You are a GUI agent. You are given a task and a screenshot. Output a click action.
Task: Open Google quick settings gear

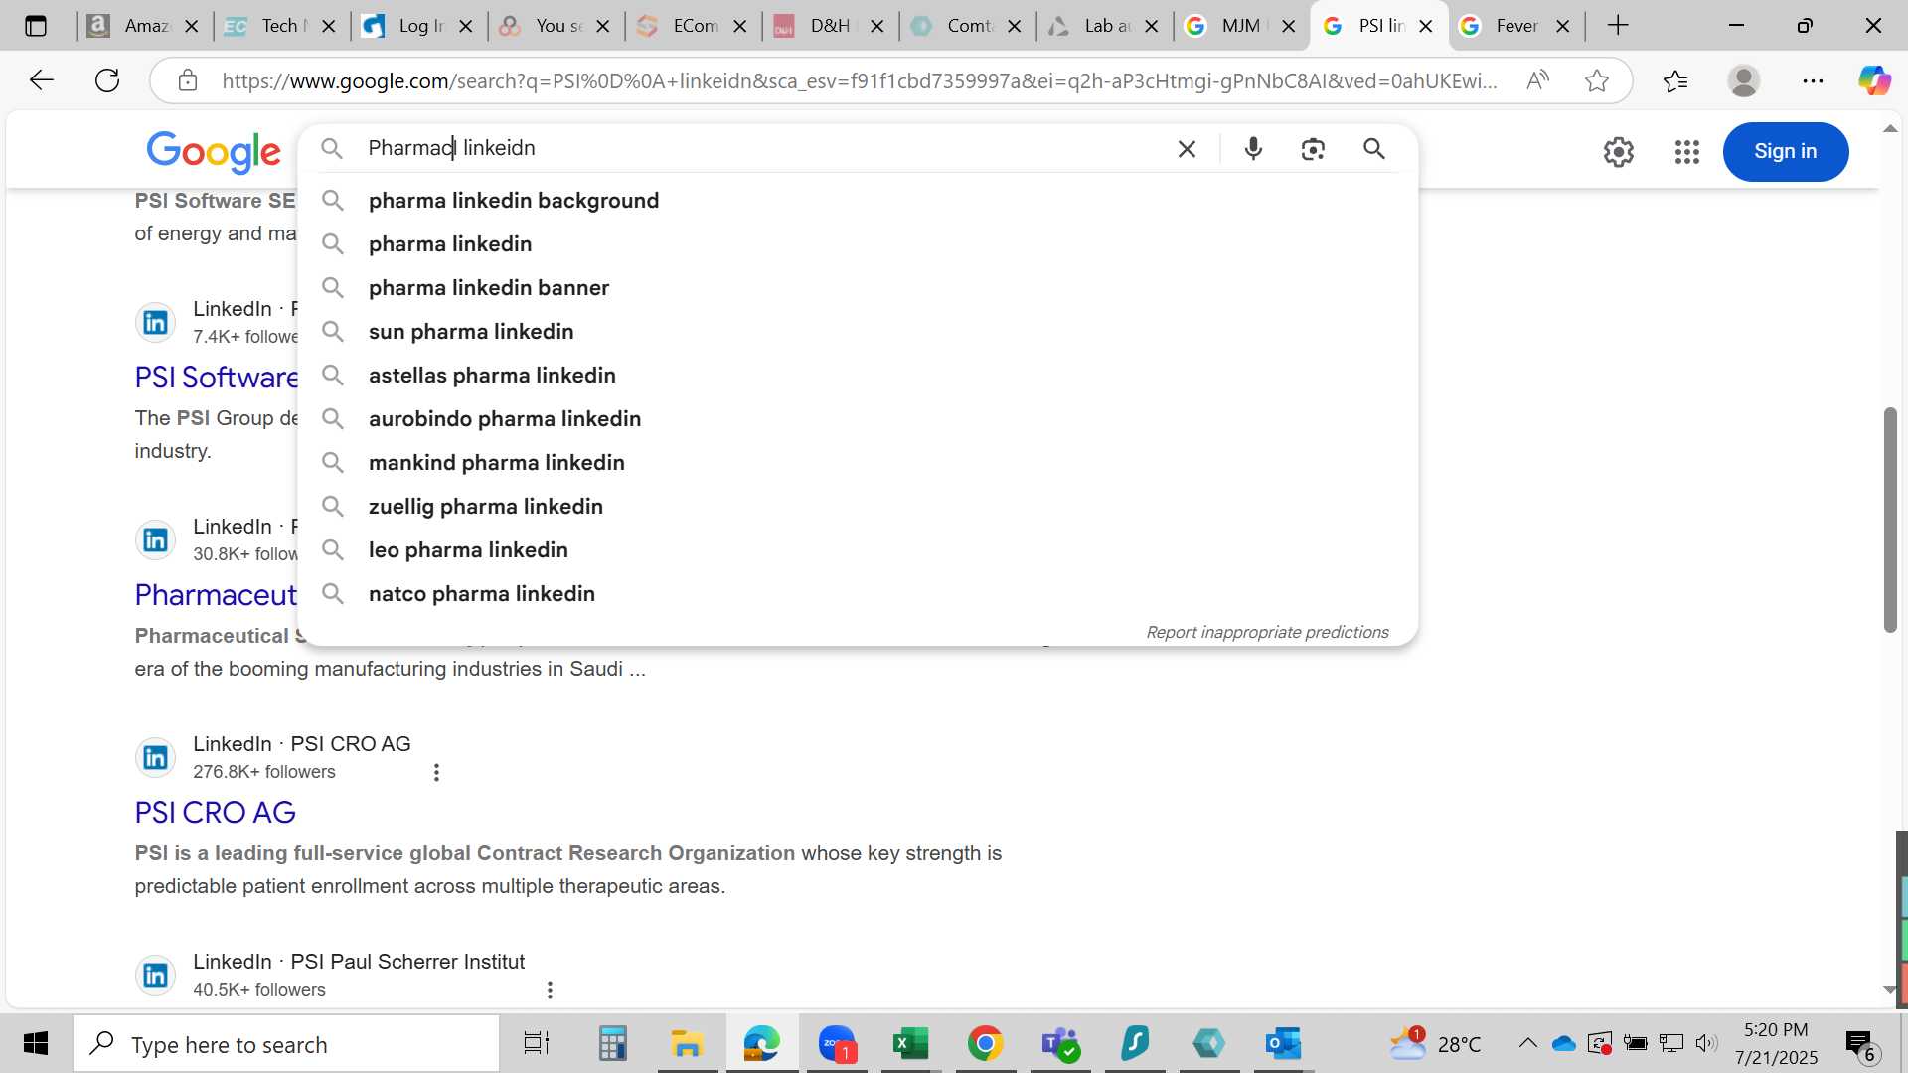click(1618, 152)
